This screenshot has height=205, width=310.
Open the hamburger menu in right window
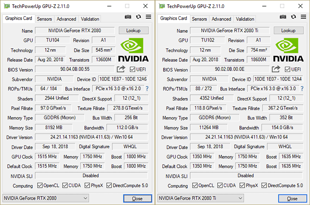click(x=303, y=17)
